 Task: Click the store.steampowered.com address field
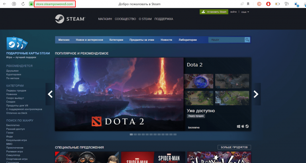tap(55, 4)
